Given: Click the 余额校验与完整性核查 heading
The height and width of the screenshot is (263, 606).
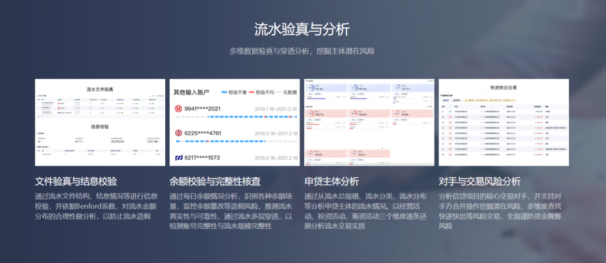Looking at the screenshot, I should pos(215,181).
